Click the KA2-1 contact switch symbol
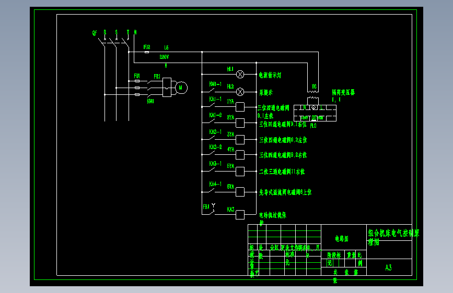Screen dimensions: 453x293 click(211, 139)
